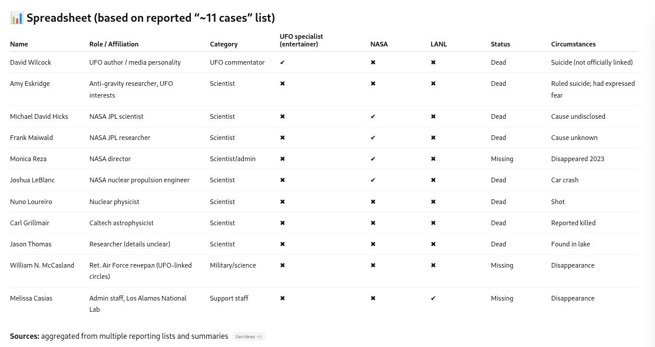The height and width of the screenshot is (347, 655).
Task: Click the bar chart emoji beside the Spreadsheet heading
Action: [16, 18]
